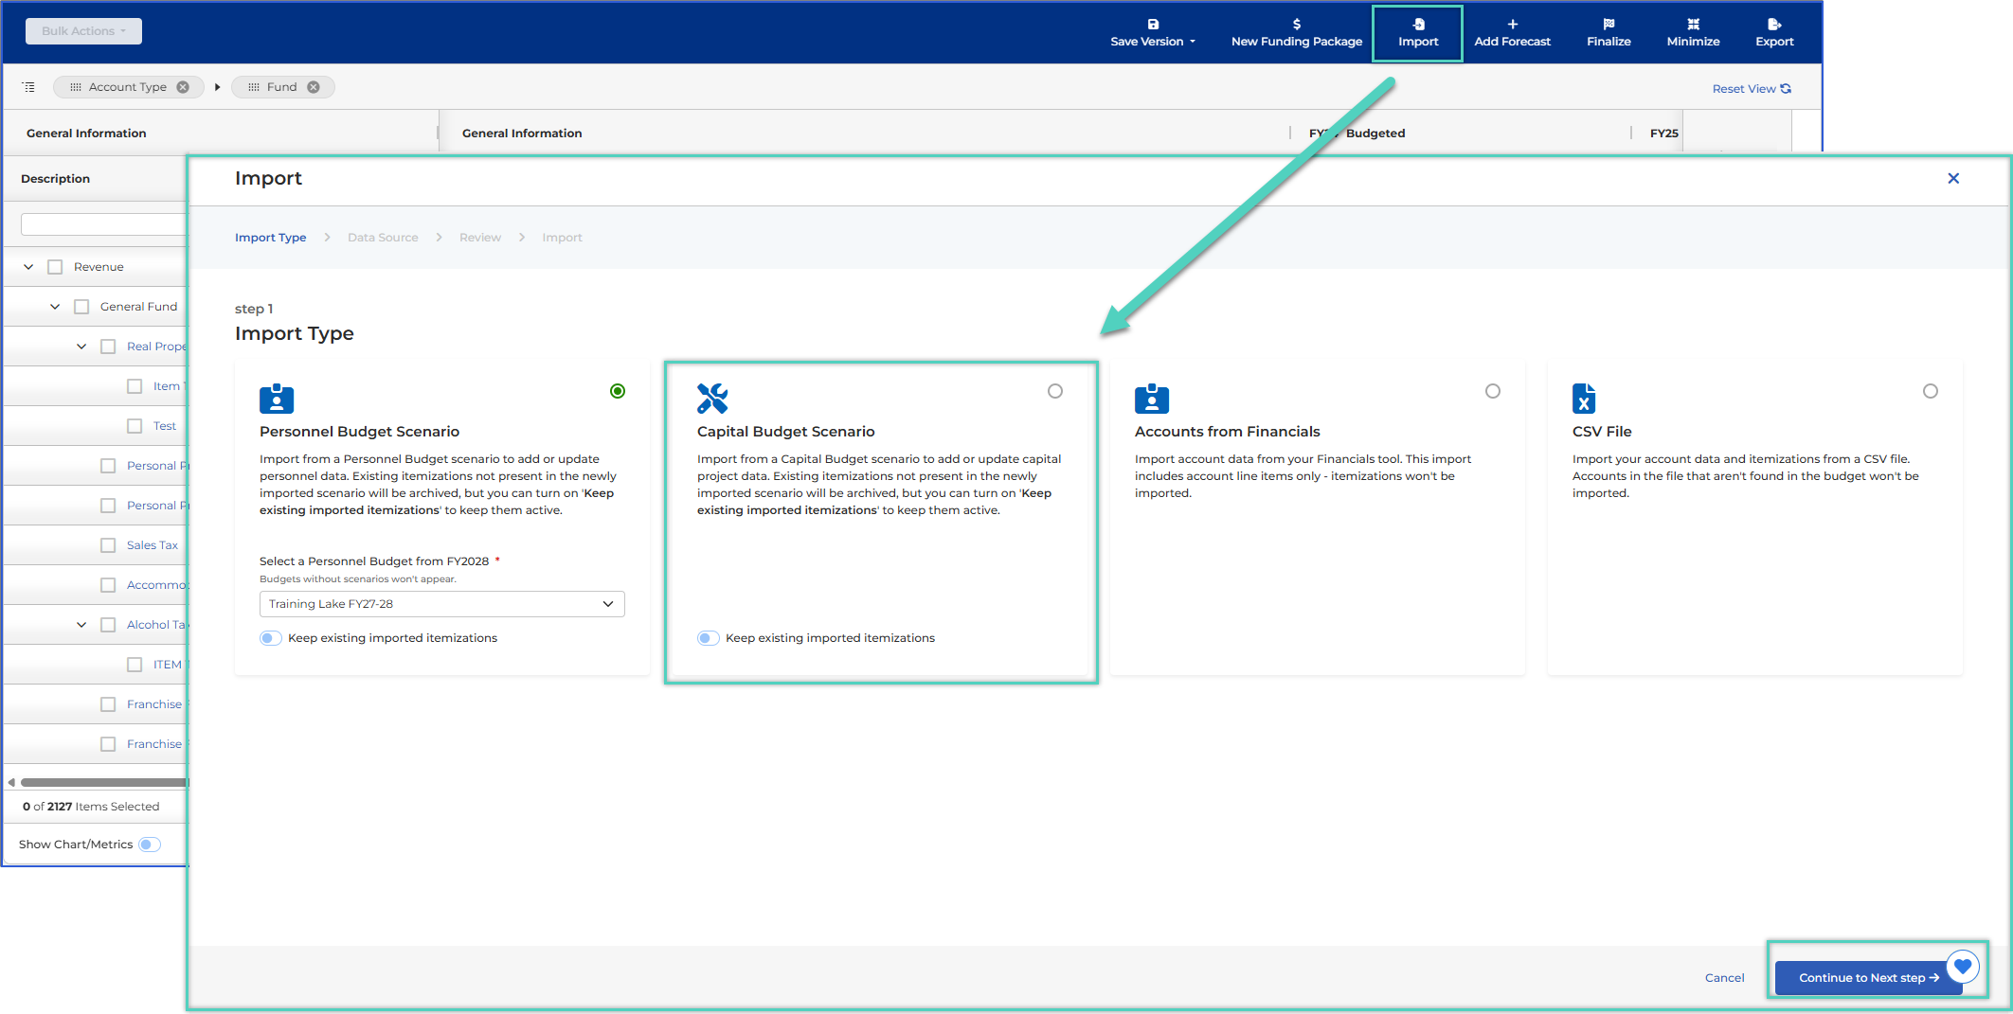
Task: Click the grouping list icon beside Account Type
Action: [x=28, y=87]
